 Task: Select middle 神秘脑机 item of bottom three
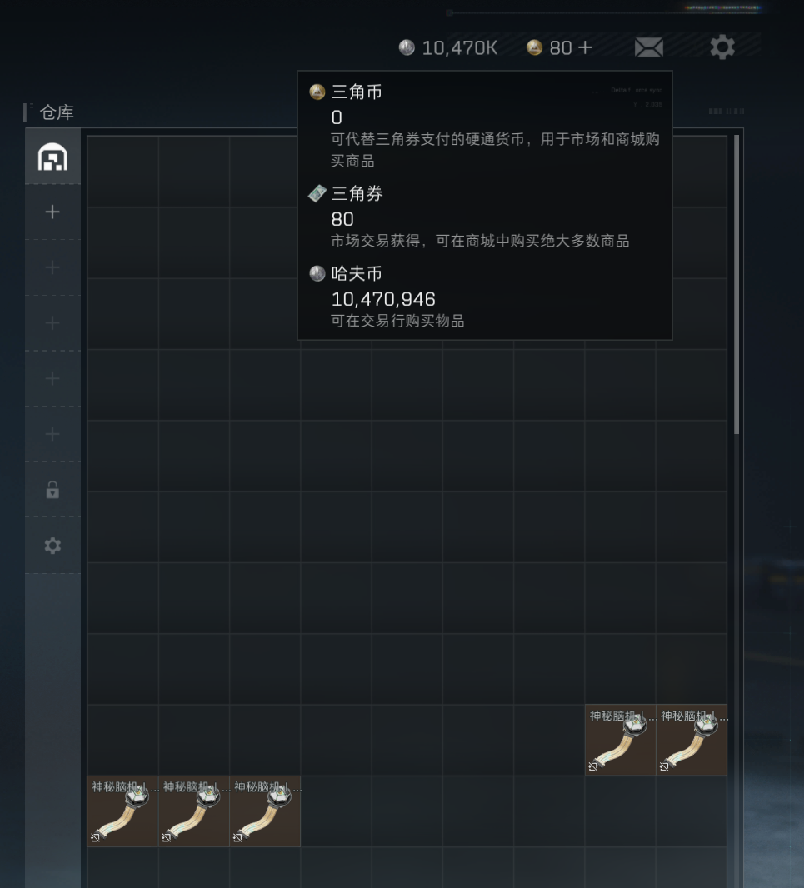click(194, 811)
